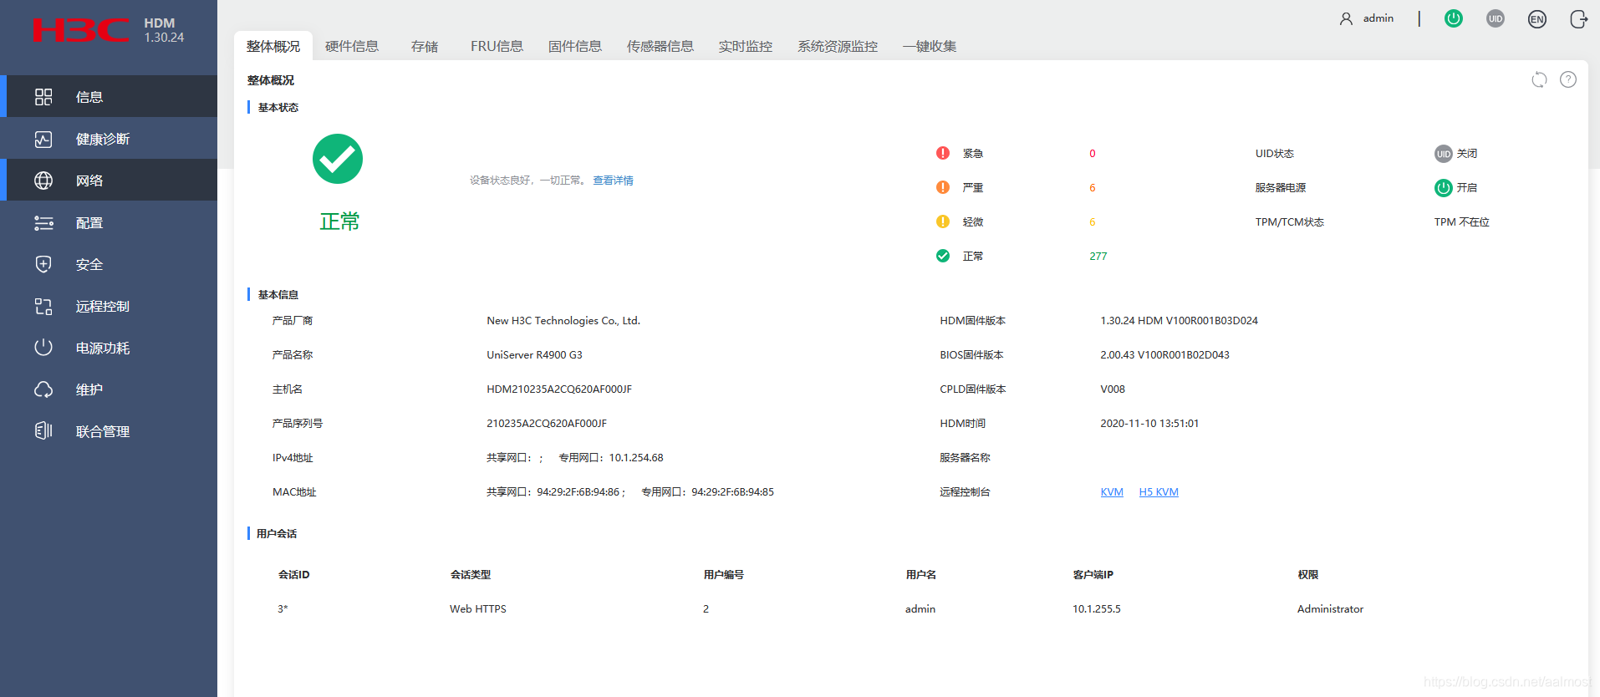Click HDM time 2020-11-10 13:51:01
Image resolution: width=1600 pixels, height=697 pixels.
click(x=1149, y=424)
